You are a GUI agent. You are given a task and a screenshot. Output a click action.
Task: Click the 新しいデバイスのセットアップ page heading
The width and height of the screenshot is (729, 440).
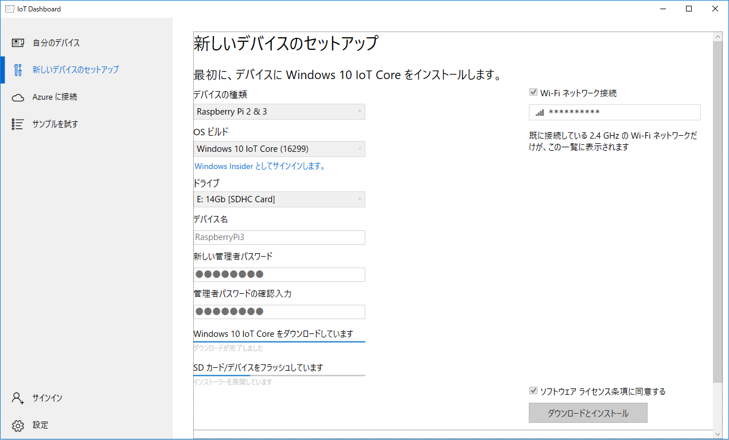click(x=286, y=44)
